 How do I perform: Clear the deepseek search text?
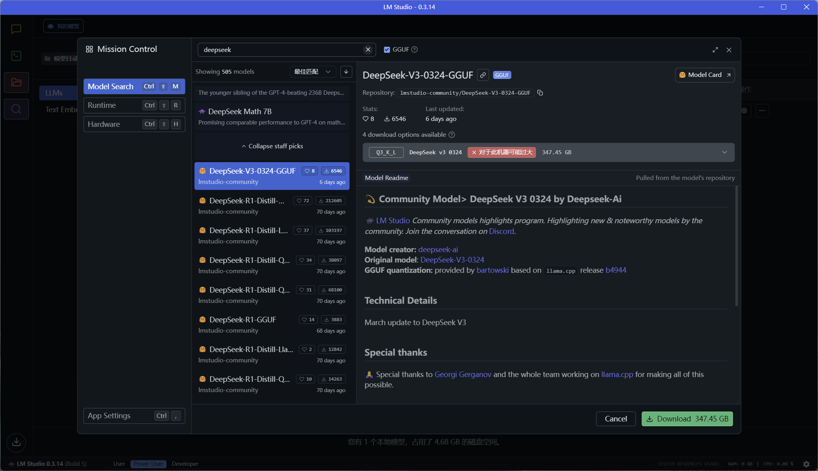pos(368,50)
